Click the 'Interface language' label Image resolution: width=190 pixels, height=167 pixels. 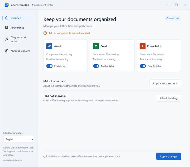tap(13, 133)
